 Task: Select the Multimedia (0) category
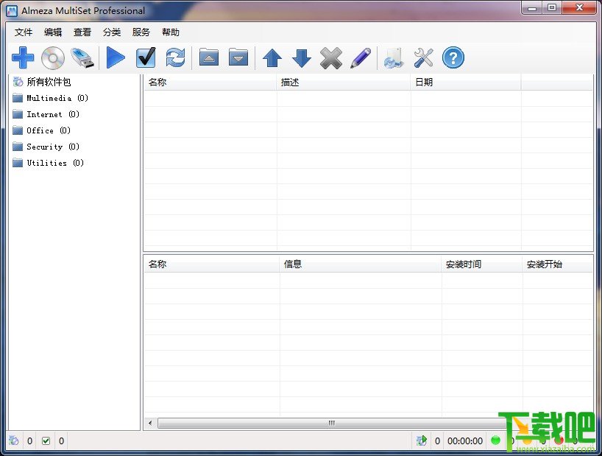click(x=57, y=98)
